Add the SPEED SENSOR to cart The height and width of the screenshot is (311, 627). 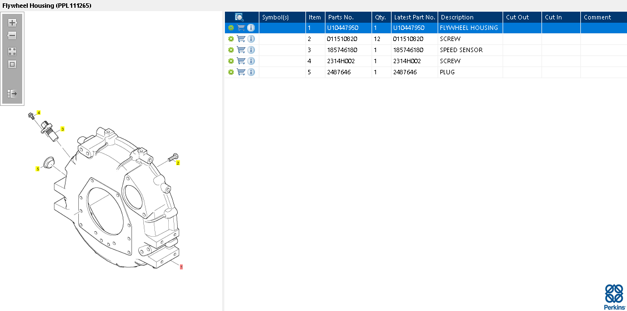[241, 50]
